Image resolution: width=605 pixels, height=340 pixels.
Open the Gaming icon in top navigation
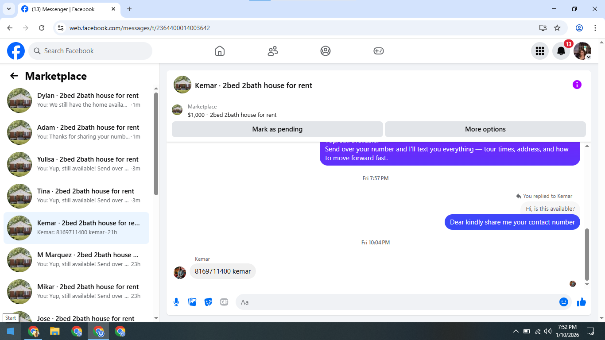pos(379,51)
